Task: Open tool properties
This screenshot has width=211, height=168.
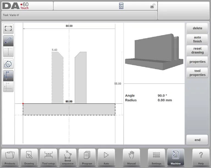Action: point(197,73)
